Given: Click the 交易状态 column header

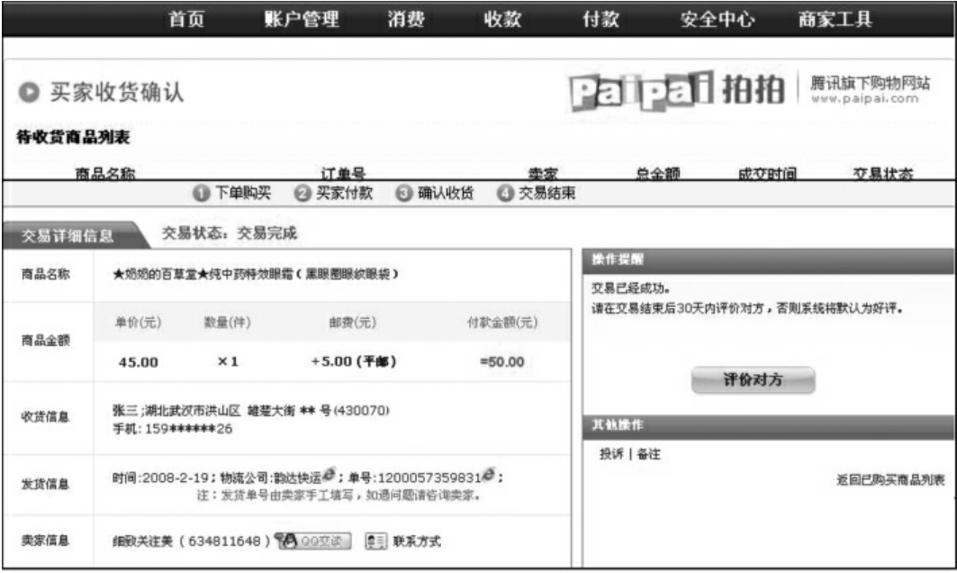Looking at the screenshot, I should tap(882, 174).
